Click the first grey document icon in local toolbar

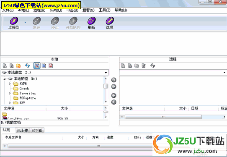point(5,65)
